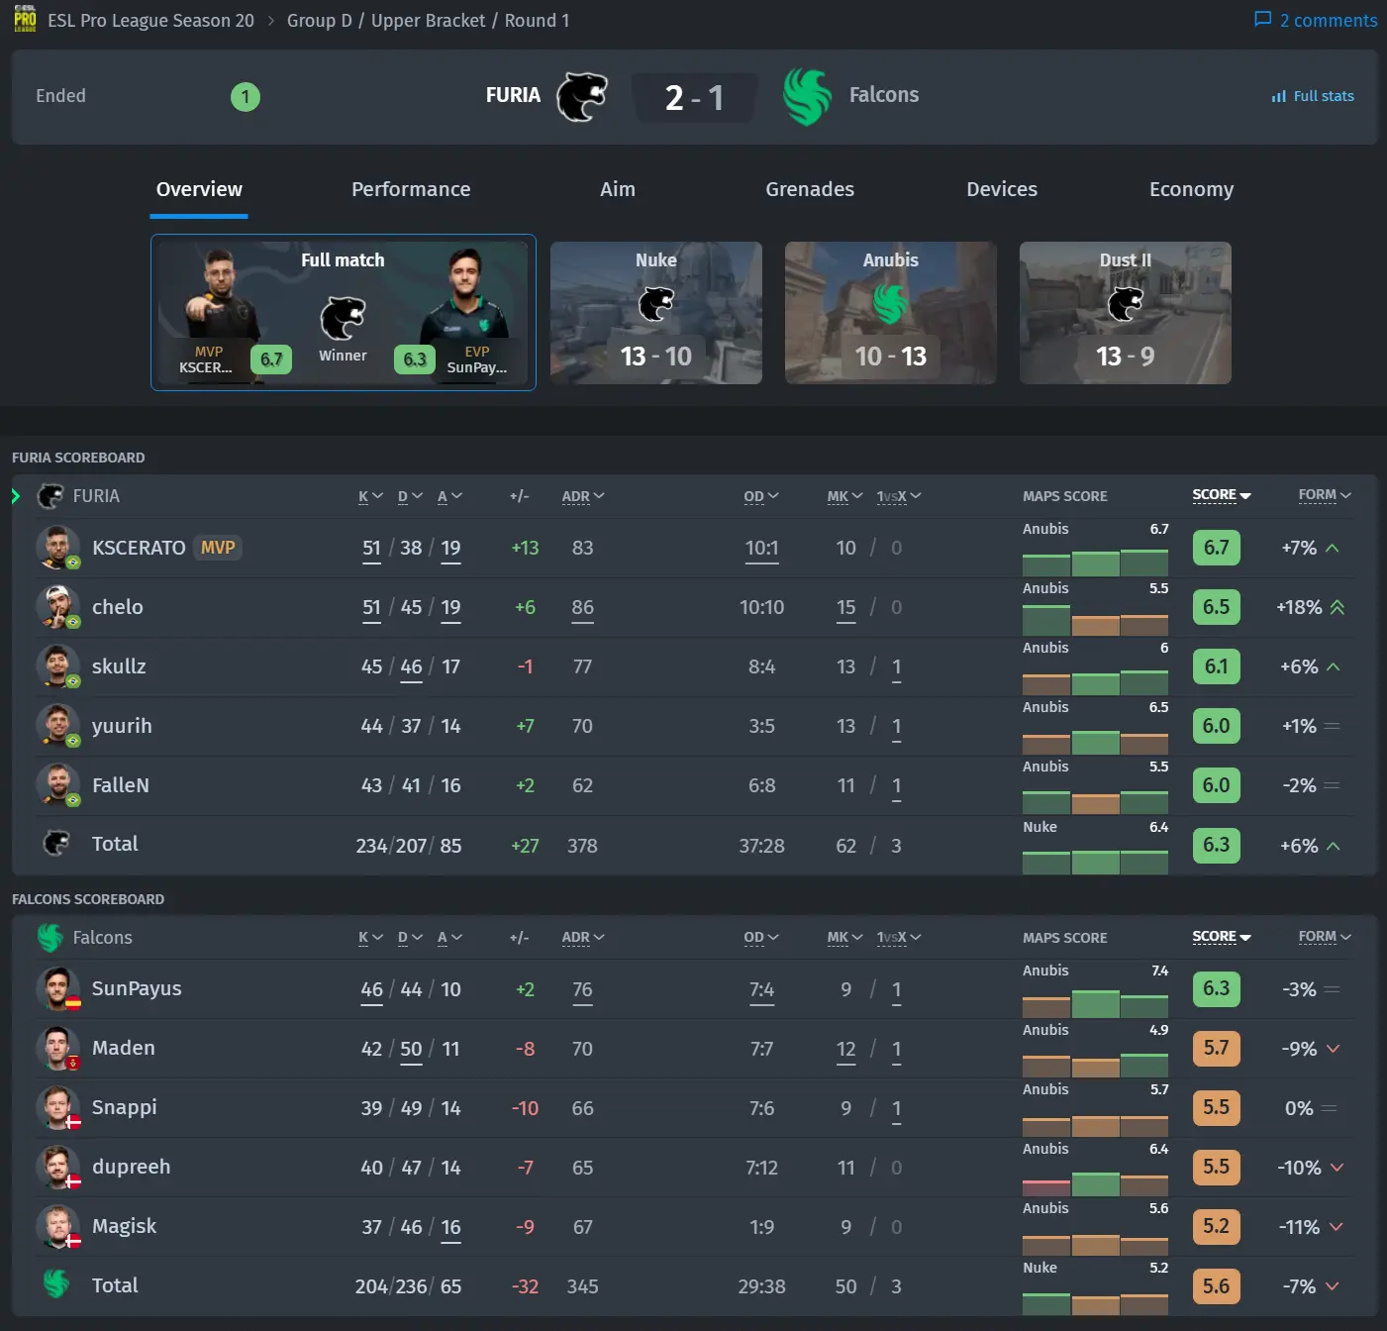Open Group D Upper Bracket Round 1 link
The image size is (1387, 1331).
[x=428, y=20]
